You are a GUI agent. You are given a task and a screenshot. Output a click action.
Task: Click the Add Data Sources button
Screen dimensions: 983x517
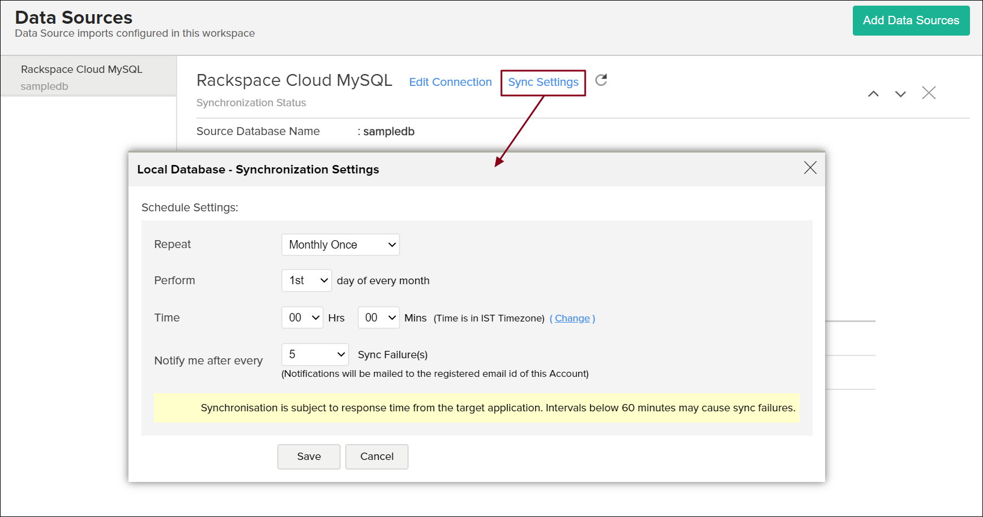[911, 21]
